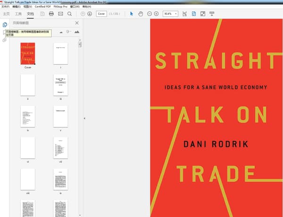Open the Certified PDF menu

click(43, 7)
